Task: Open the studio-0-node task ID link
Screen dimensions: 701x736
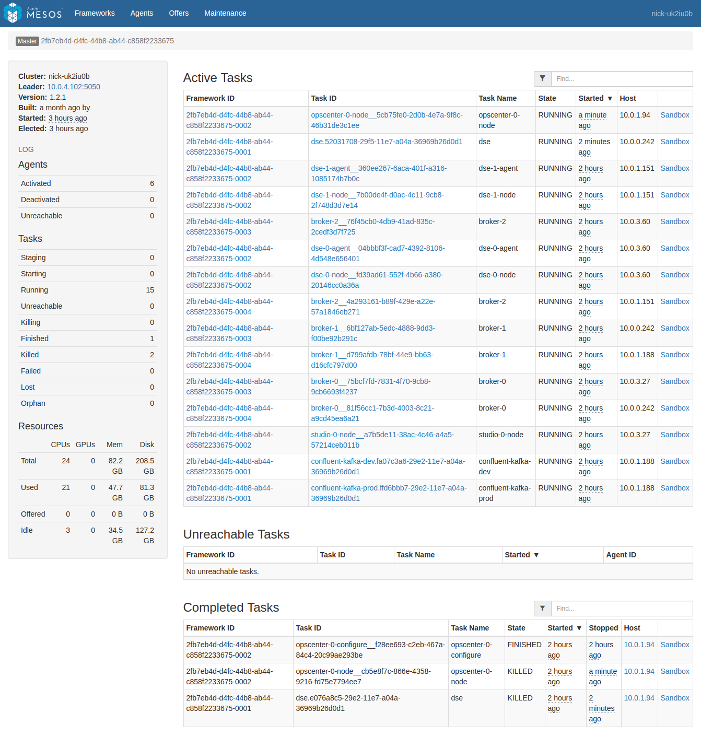Action: (383, 440)
